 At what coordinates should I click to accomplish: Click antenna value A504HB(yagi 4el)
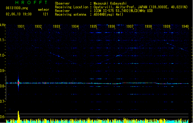[108, 14]
